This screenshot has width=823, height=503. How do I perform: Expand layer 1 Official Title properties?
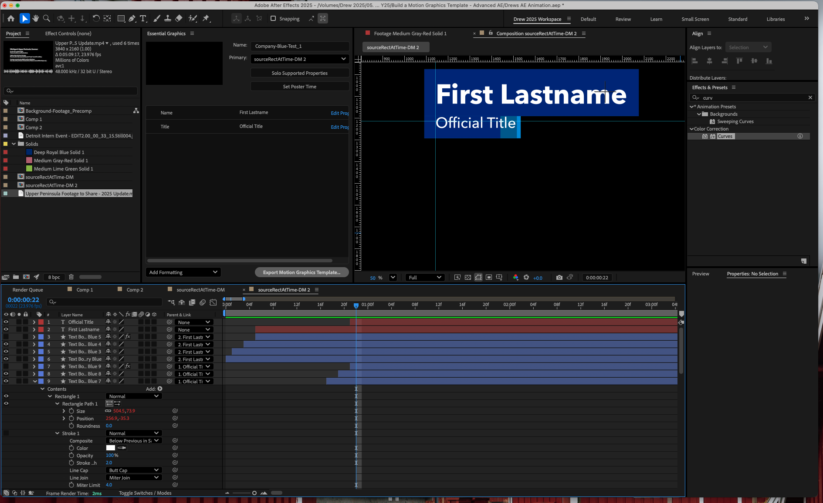tap(34, 322)
